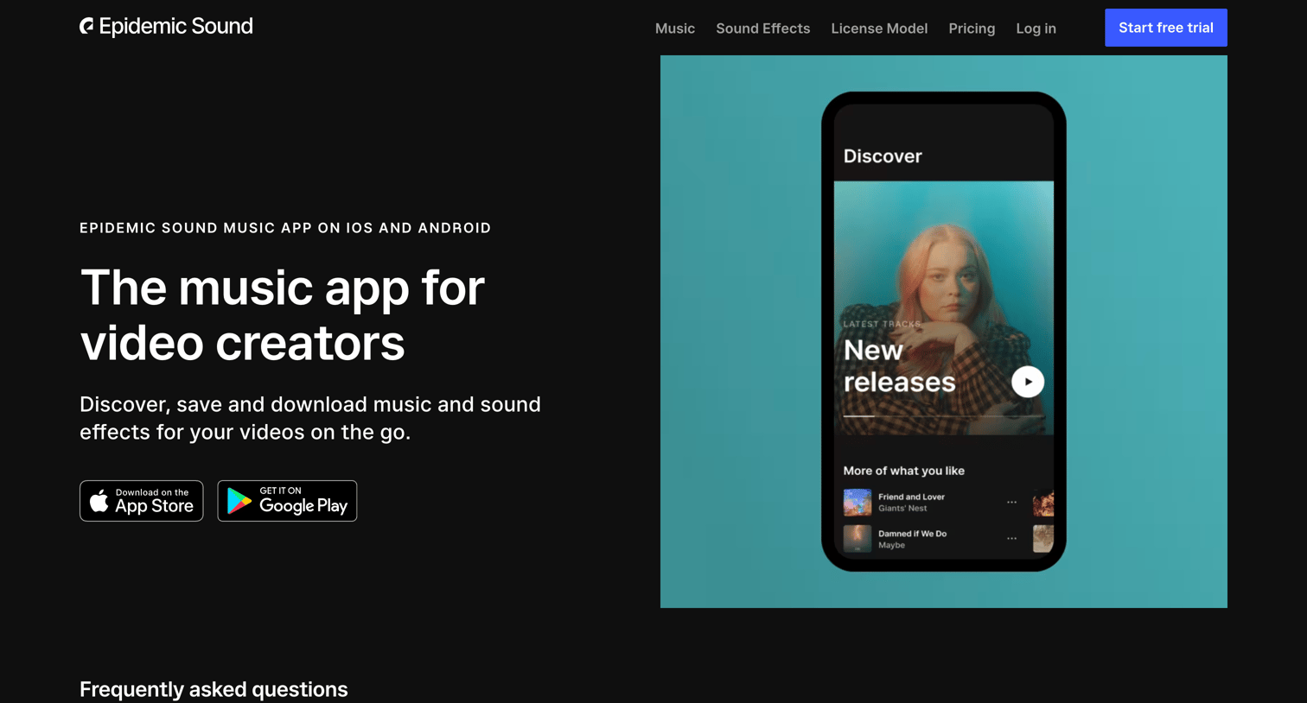This screenshot has width=1307, height=703.
Task: Click the More of what you like heading
Action: pos(903,471)
